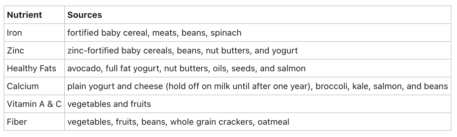Select the Iron nutrient cell
The width and height of the screenshot is (457, 137).
coord(34,33)
